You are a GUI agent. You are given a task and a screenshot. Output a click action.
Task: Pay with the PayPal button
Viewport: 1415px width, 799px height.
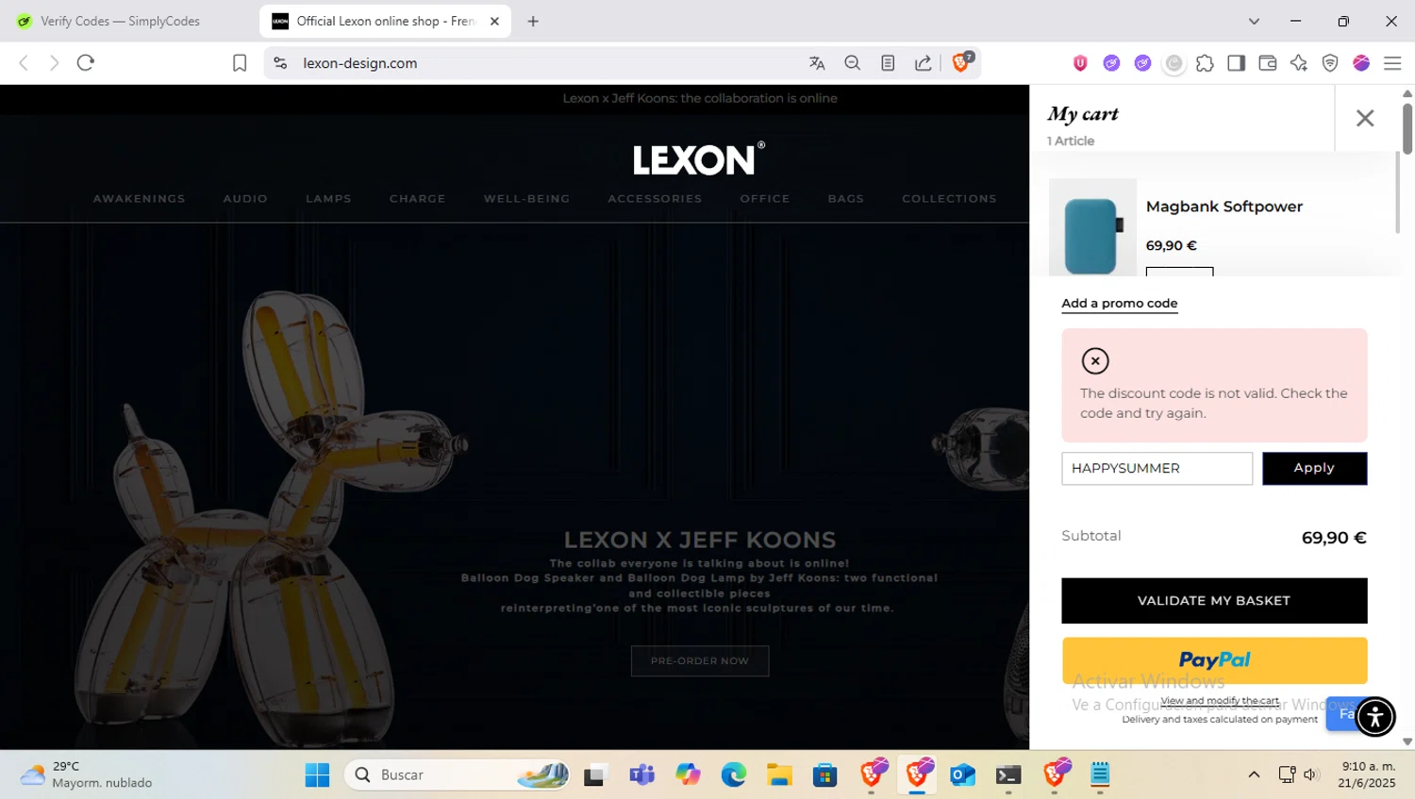(x=1214, y=660)
